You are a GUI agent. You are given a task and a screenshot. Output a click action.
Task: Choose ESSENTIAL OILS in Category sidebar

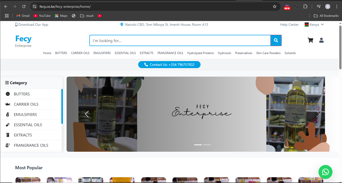pyautogui.click(x=28, y=125)
